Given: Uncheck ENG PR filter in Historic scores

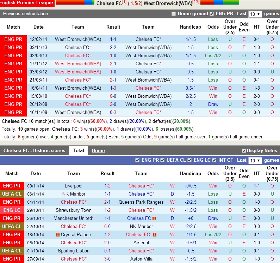Looking at the screenshot, I should coord(137,160).
